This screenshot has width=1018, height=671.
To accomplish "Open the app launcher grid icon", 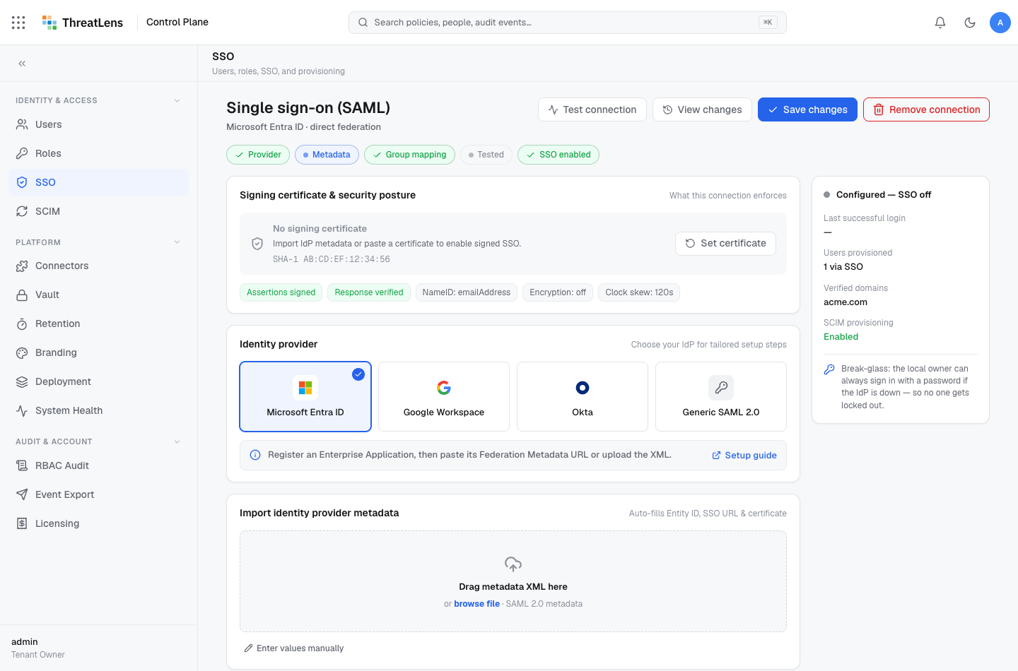I will pyautogui.click(x=18, y=23).
